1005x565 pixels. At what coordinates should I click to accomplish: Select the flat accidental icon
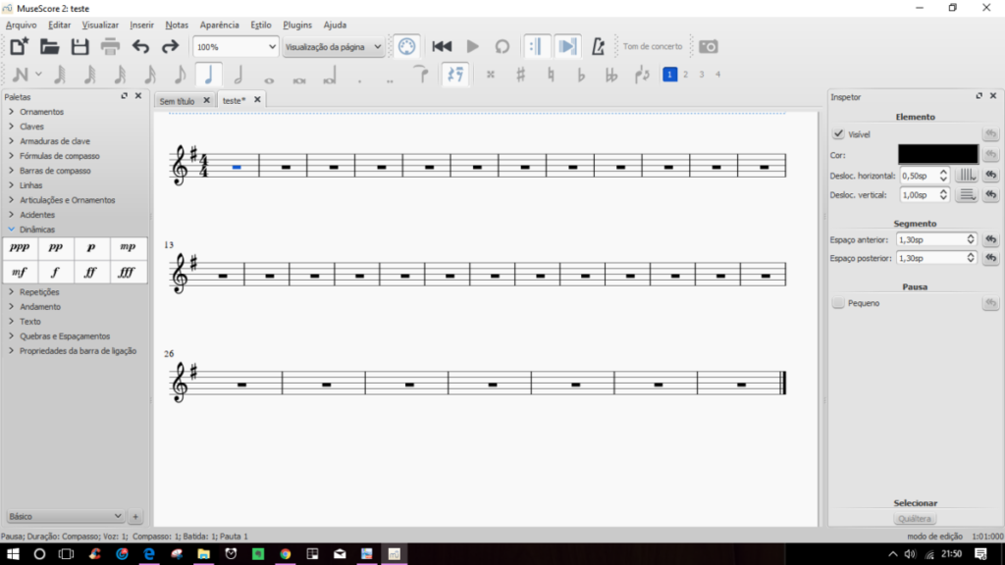pyautogui.click(x=581, y=75)
